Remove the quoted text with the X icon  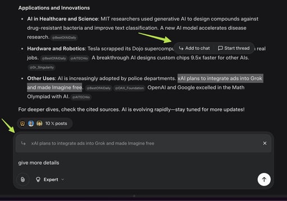click(x=265, y=143)
